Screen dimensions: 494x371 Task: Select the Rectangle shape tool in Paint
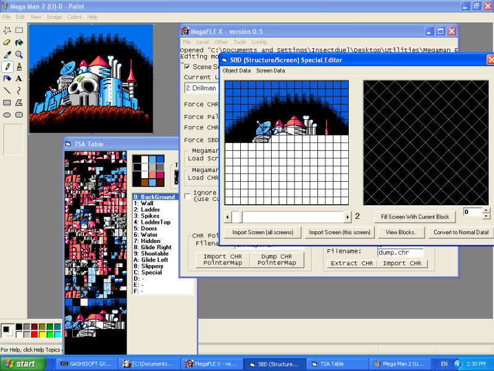(x=7, y=103)
